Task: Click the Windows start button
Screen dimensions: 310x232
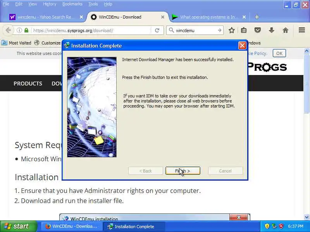Action: 18,226
